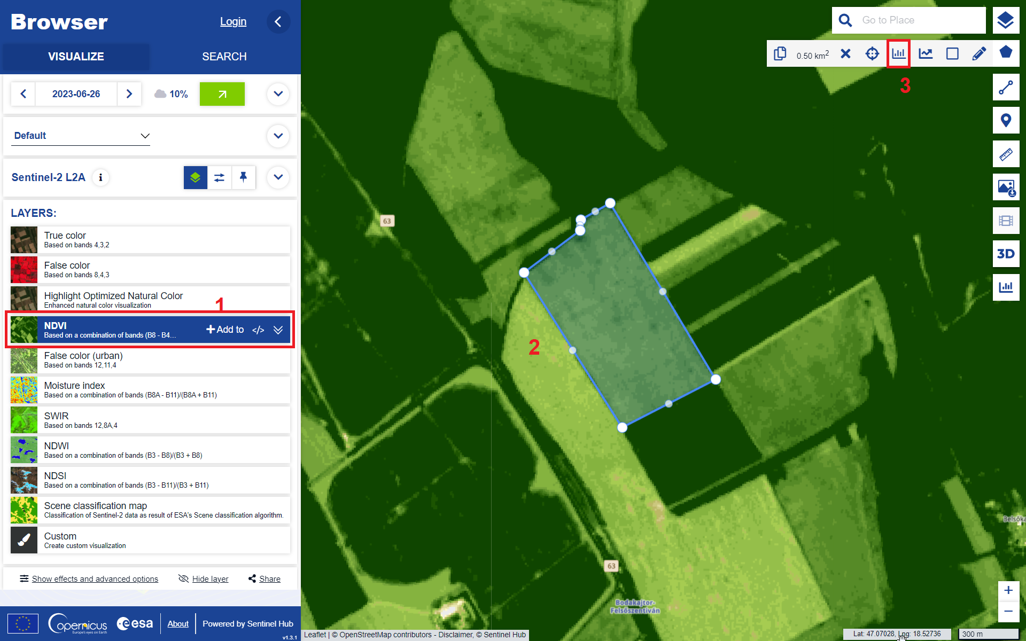Switch to 3D view mode
The height and width of the screenshot is (641, 1026).
(x=1006, y=254)
